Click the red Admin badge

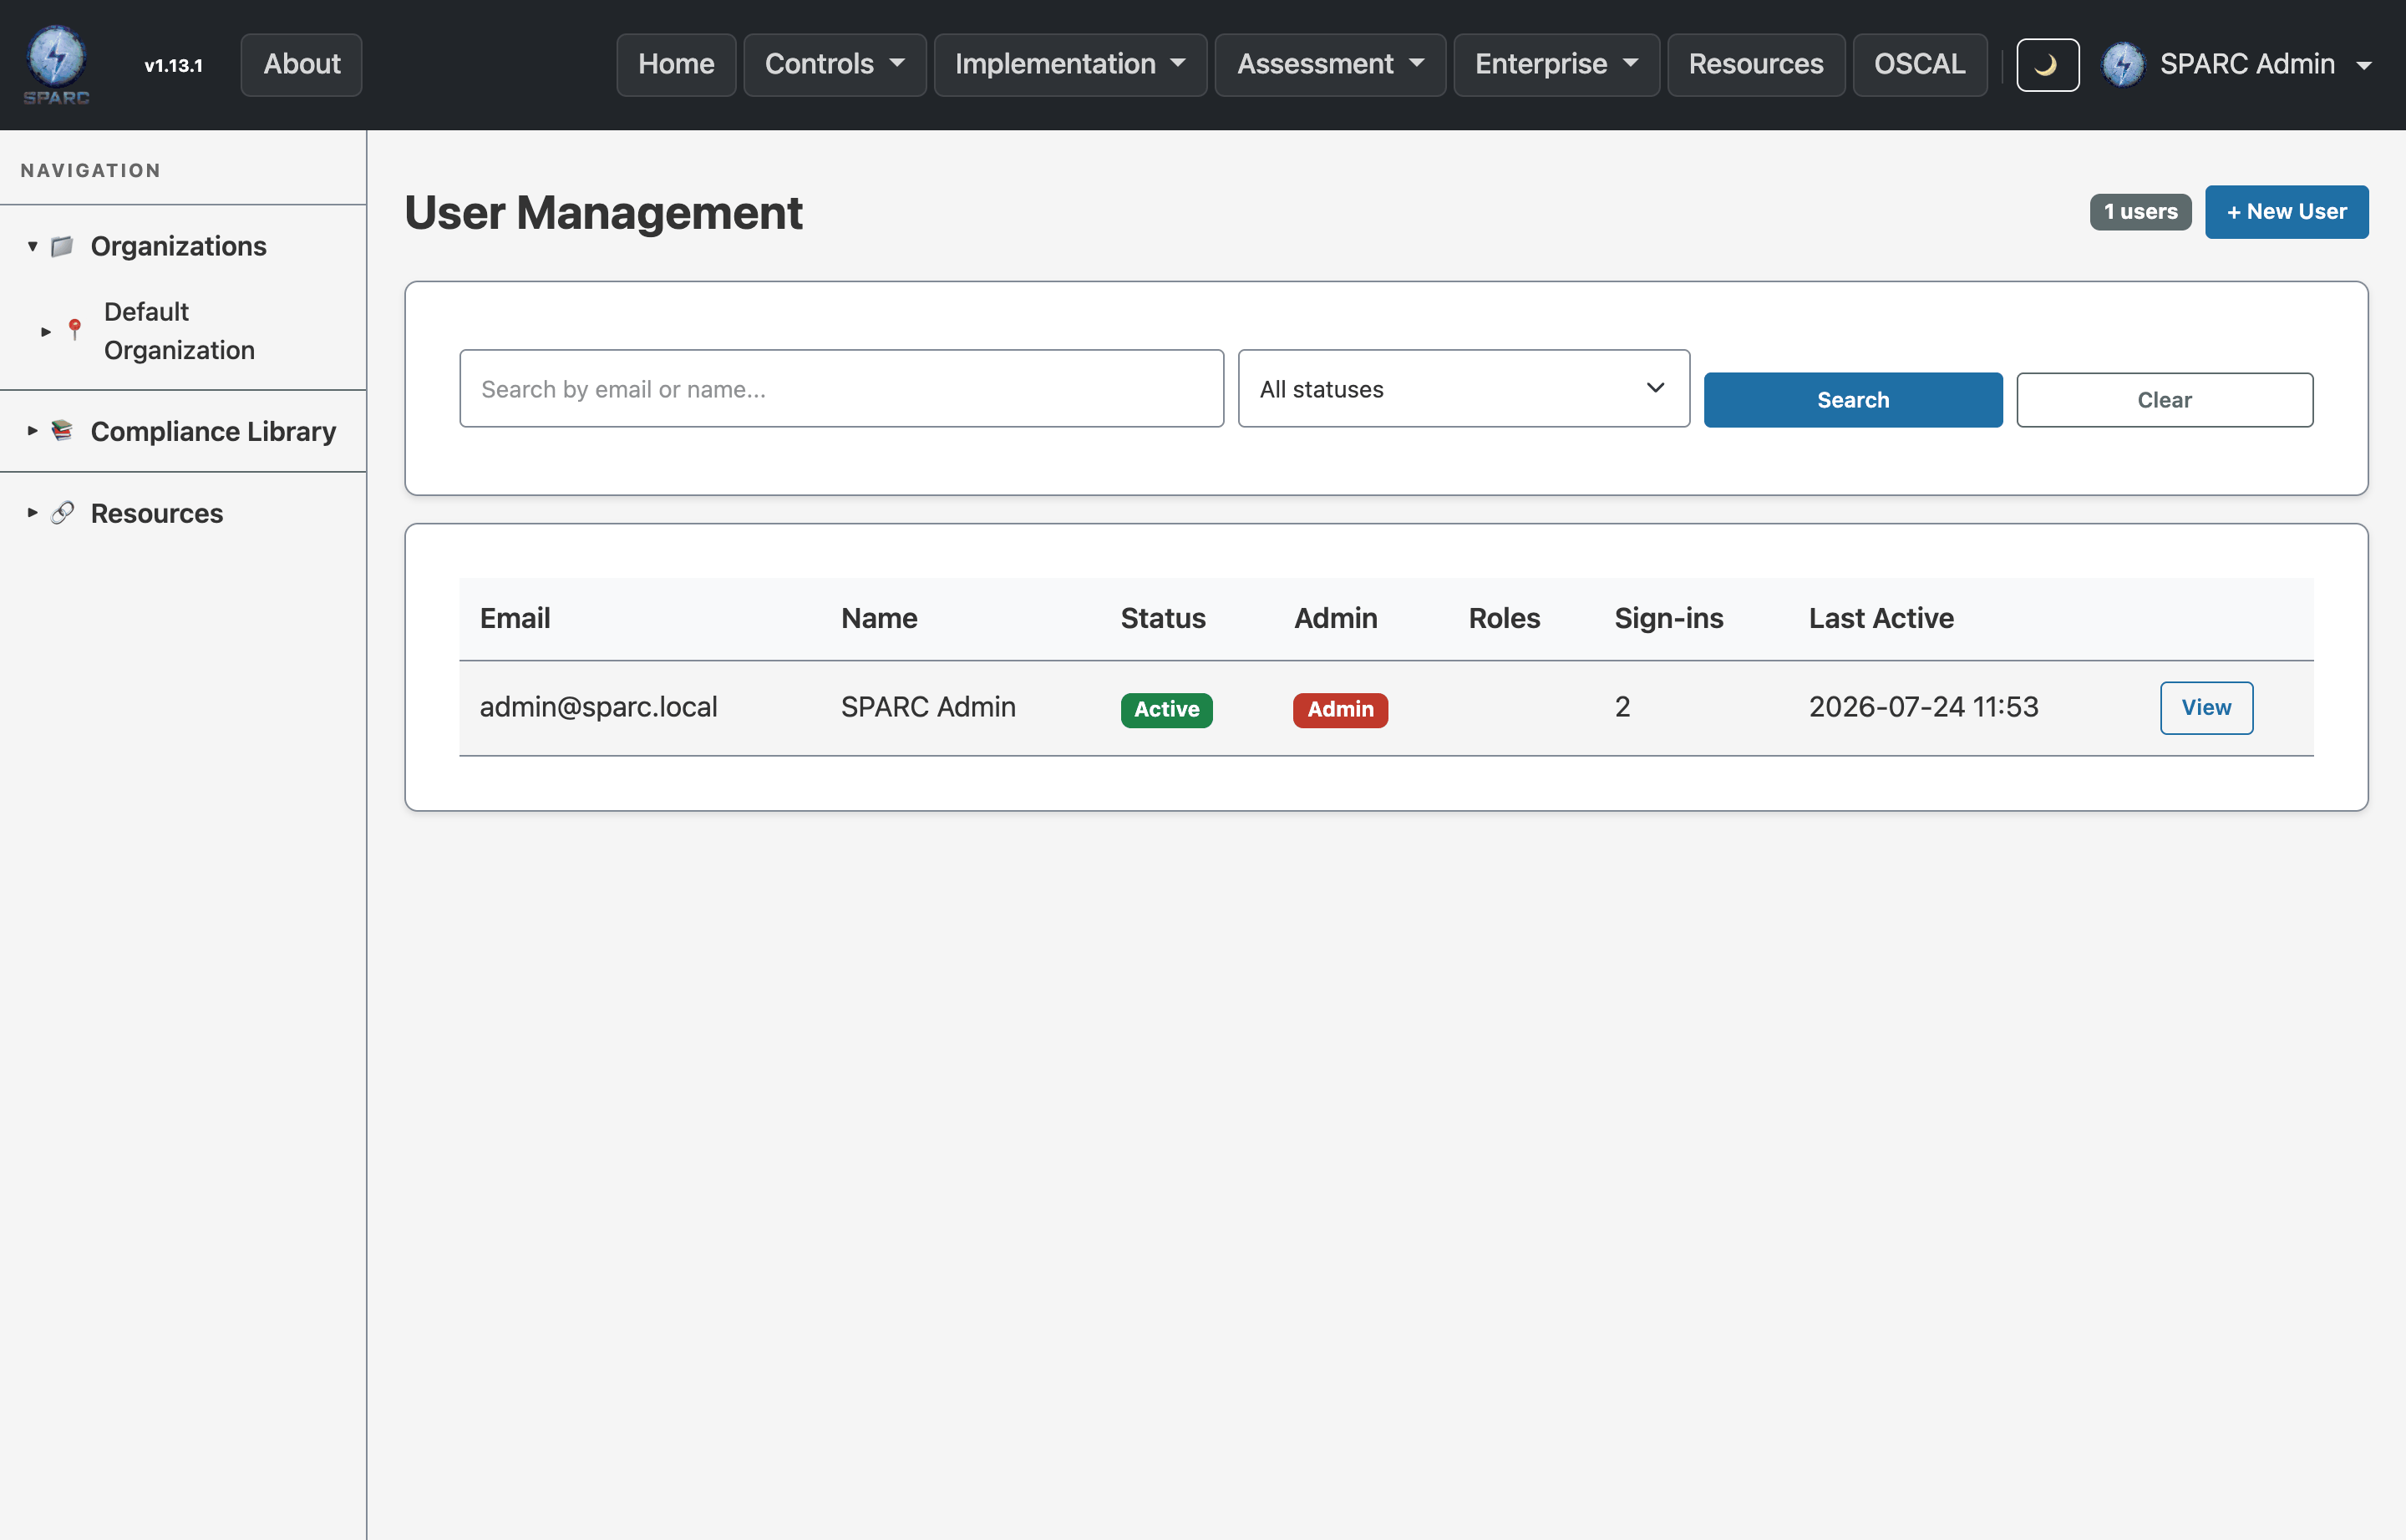[x=1339, y=710]
